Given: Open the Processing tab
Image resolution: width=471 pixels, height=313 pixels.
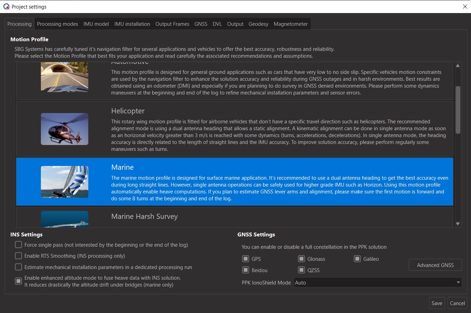Looking at the screenshot, I should pyautogui.click(x=20, y=24).
